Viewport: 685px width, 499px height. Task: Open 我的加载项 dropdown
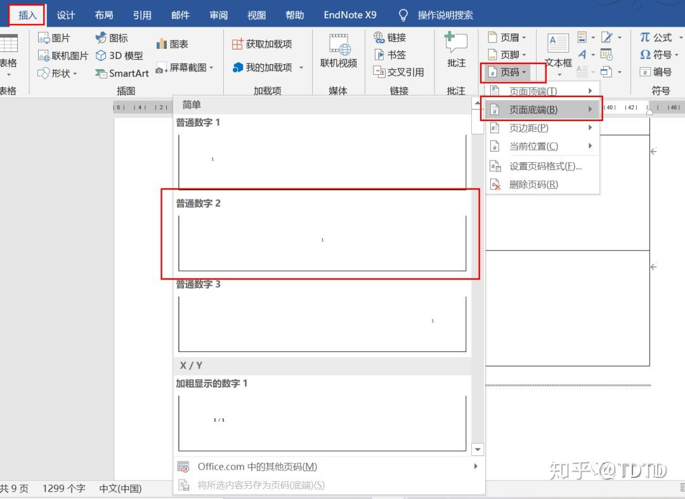[268, 68]
